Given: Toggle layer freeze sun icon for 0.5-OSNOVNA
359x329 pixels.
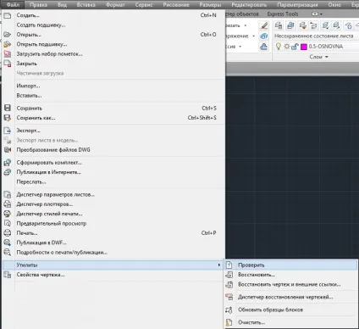Looking at the screenshot, I should [x=287, y=47].
